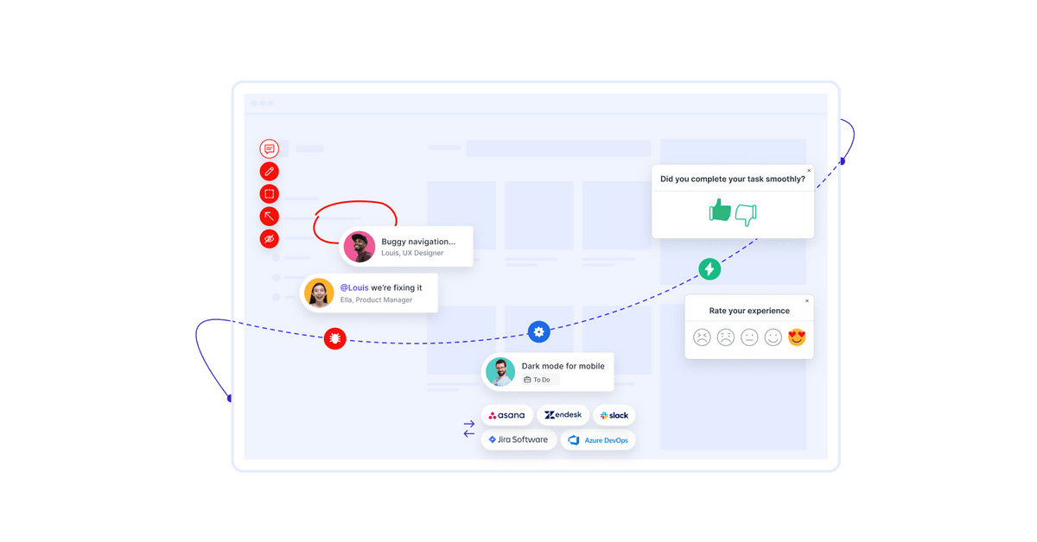Close the task completion survey popup
Viewport: 1037px width, 542px height.
point(809,171)
